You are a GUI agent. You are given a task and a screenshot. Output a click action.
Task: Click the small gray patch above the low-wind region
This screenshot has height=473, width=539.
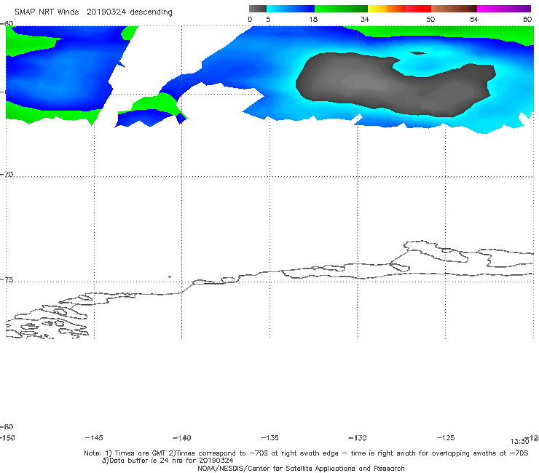417,53
